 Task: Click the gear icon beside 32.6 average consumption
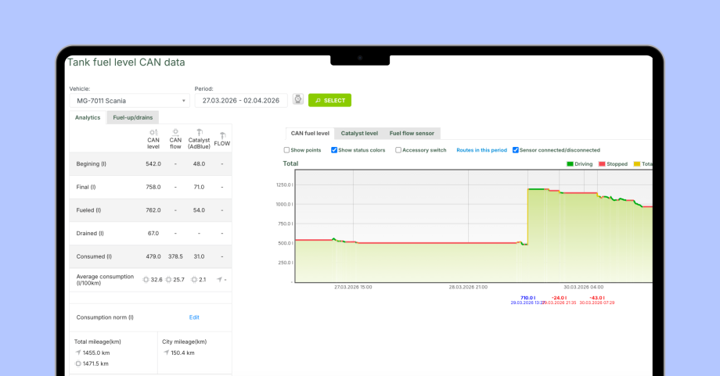[x=146, y=279]
